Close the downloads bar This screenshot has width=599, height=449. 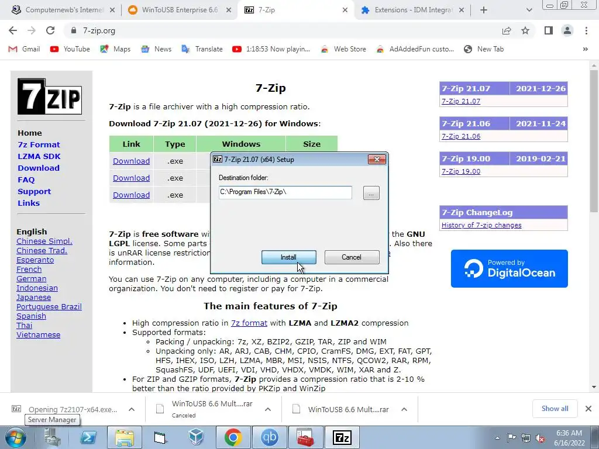[588, 409]
